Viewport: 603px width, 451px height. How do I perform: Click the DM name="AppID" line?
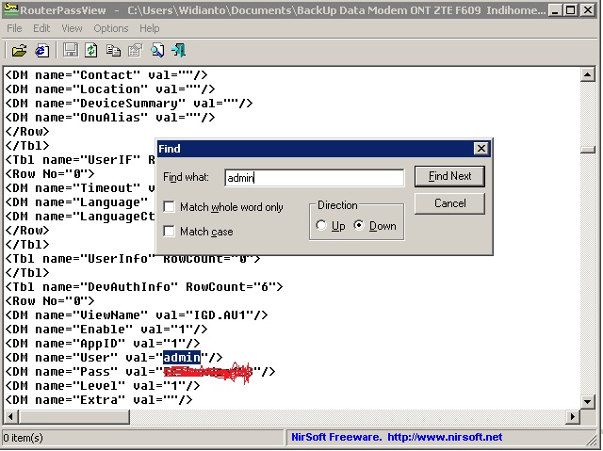coord(103,343)
